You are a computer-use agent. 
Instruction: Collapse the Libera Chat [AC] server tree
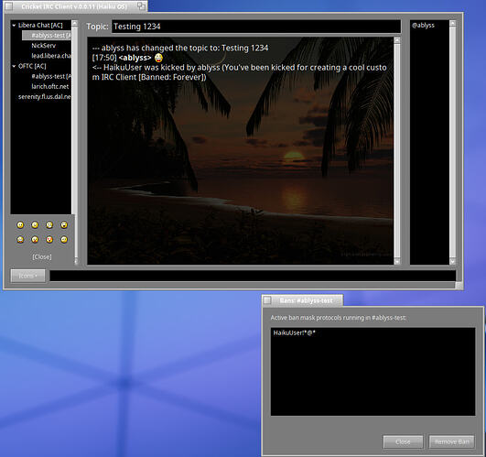14,25
